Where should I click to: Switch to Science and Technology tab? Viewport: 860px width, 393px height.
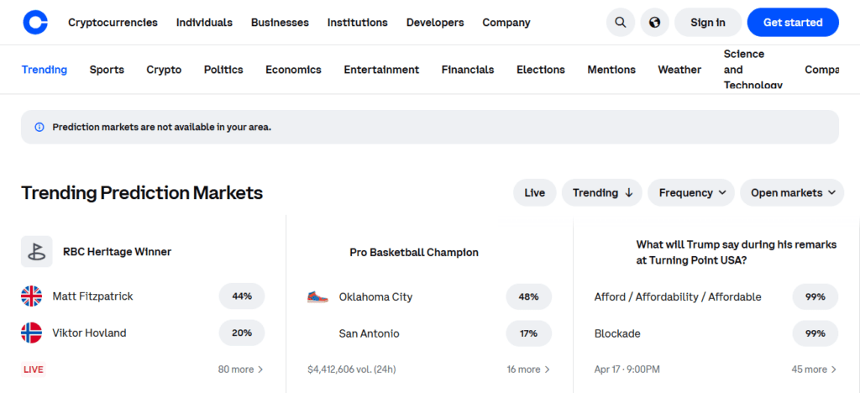(753, 69)
